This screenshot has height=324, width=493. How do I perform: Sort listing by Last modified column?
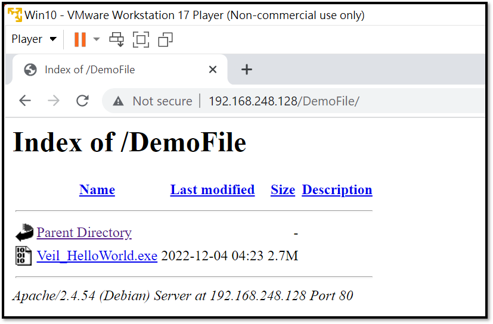(212, 189)
